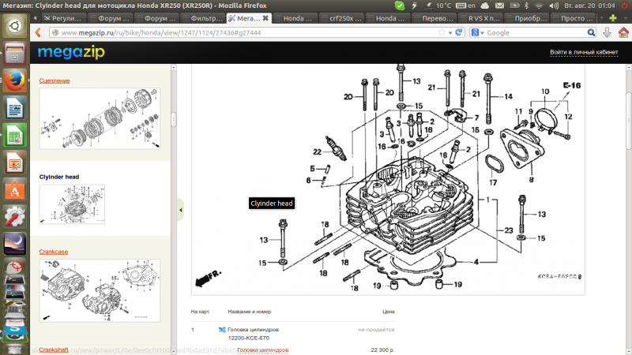This screenshot has width=632, height=355.
Task: Click the clock 'Вт. авг. 20 01:04'
Action: point(589,6)
